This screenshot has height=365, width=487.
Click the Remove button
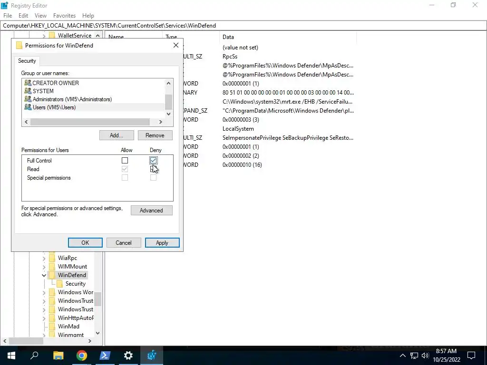pos(155,135)
